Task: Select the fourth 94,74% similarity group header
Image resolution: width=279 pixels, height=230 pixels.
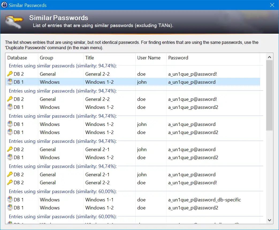Action: coord(63,141)
